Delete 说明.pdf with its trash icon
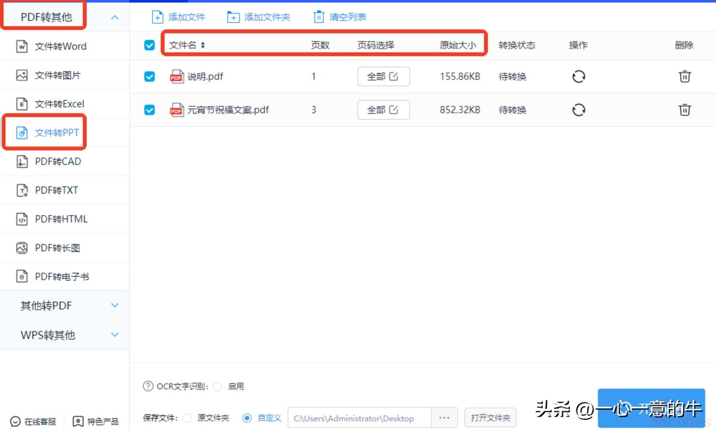The image size is (716, 431). (685, 77)
